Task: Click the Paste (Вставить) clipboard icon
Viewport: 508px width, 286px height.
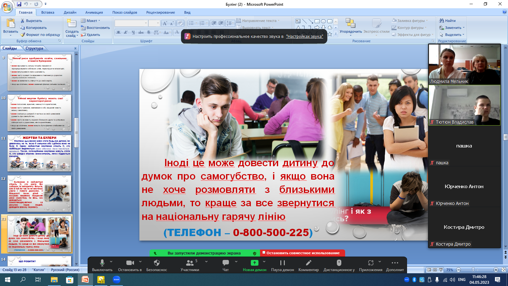Action: coord(11,24)
